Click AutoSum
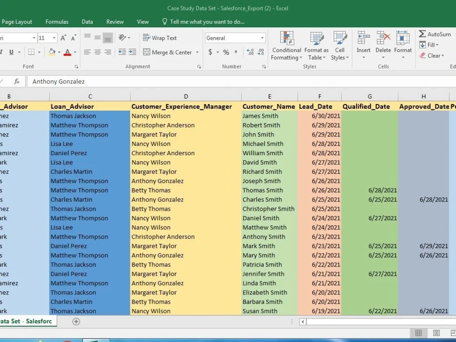The image size is (456, 342). pos(435,34)
